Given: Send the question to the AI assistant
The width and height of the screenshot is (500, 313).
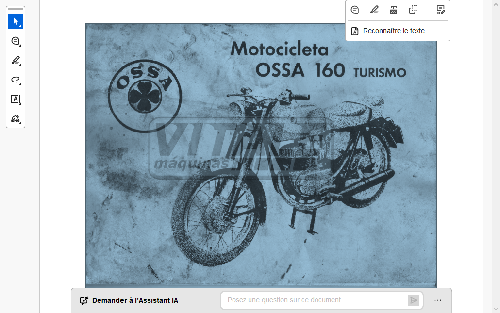Looking at the screenshot, I should [x=413, y=300].
